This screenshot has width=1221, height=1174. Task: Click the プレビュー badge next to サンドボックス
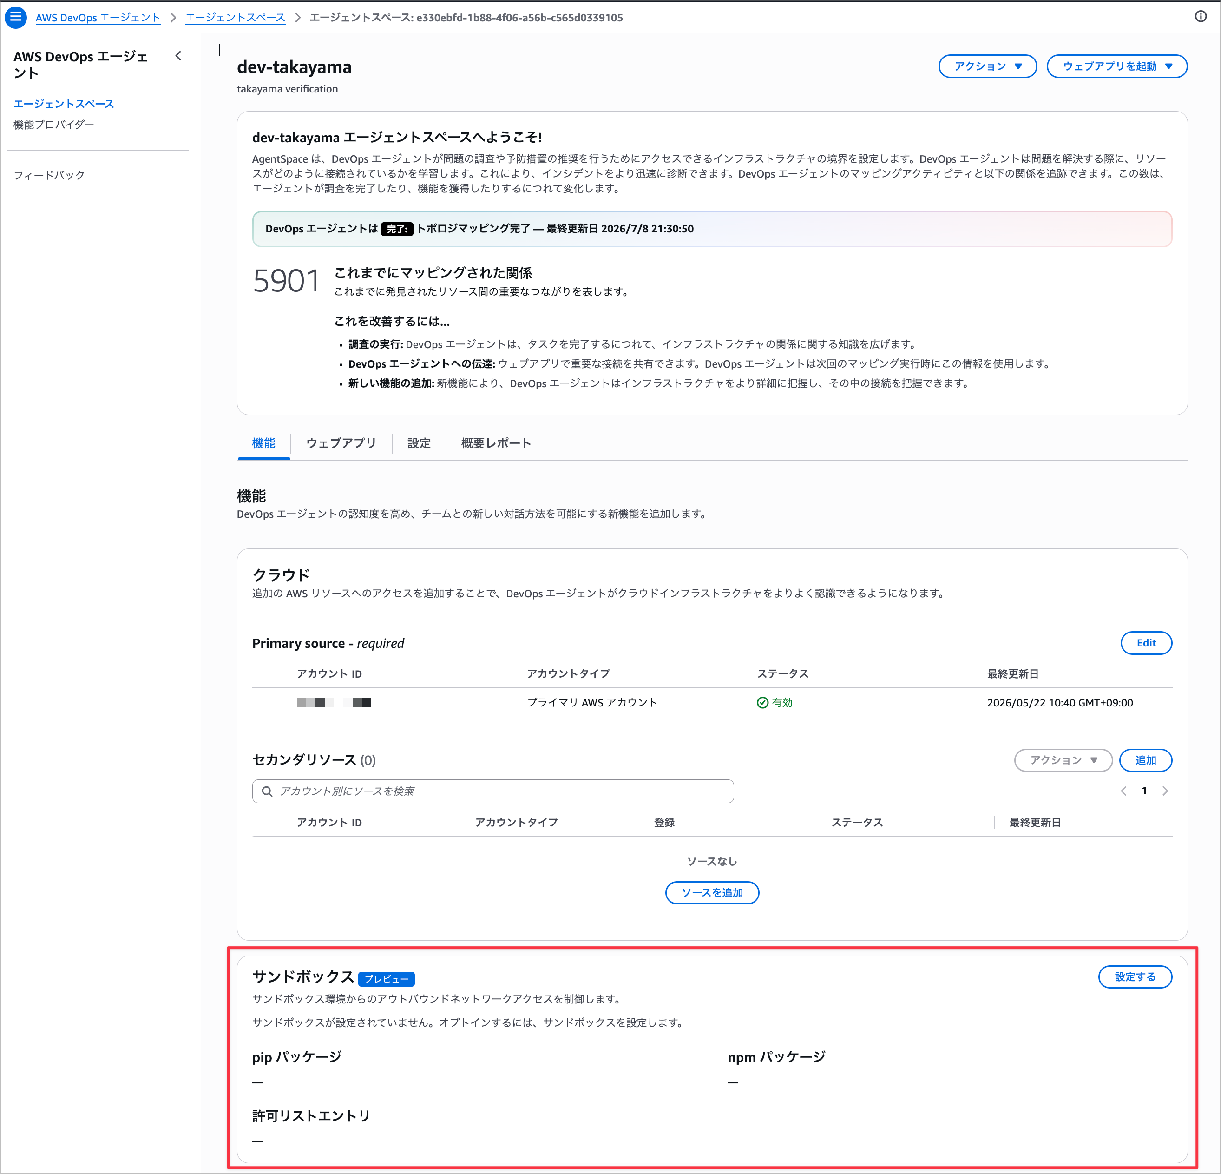click(x=386, y=979)
